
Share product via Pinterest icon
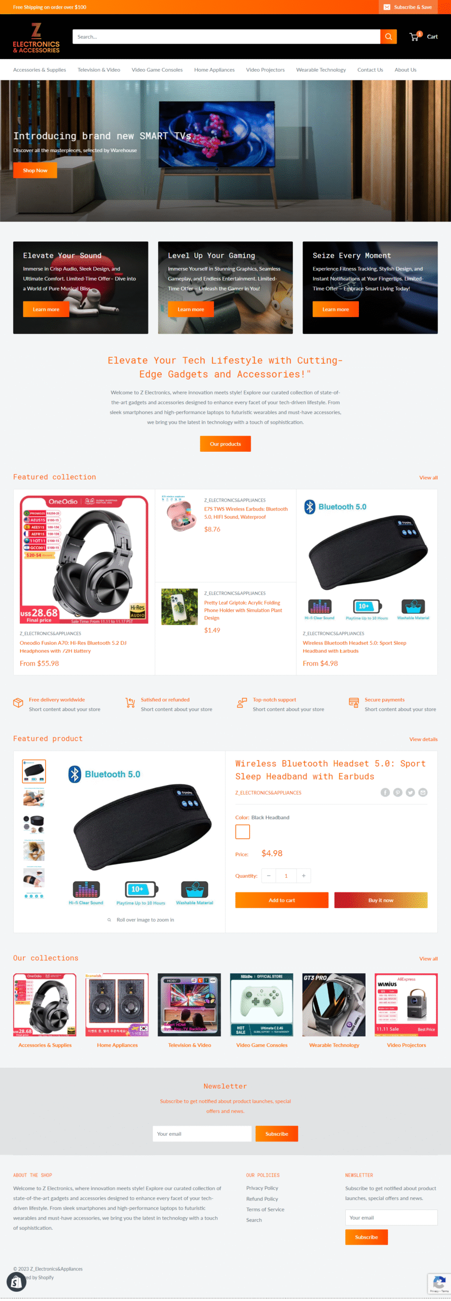[x=398, y=792]
